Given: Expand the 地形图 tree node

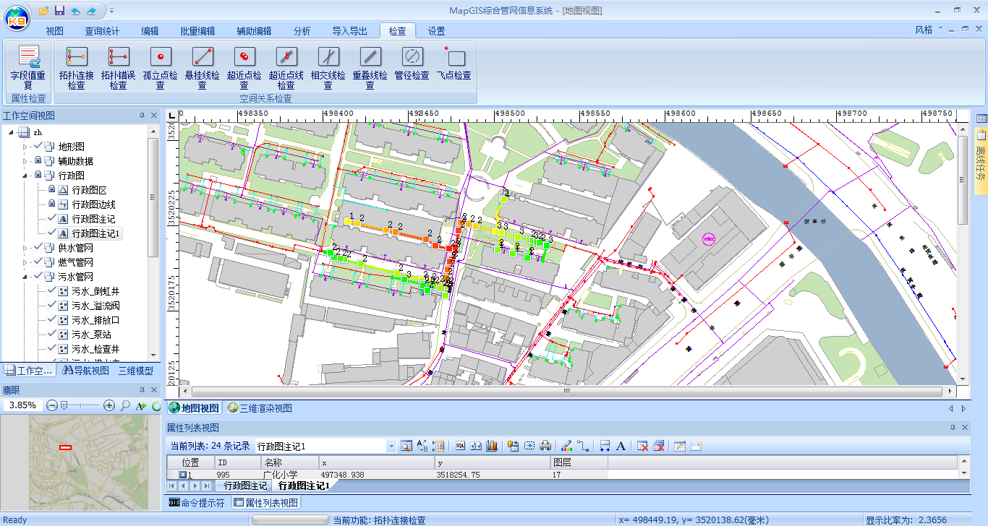Looking at the screenshot, I should [25, 147].
